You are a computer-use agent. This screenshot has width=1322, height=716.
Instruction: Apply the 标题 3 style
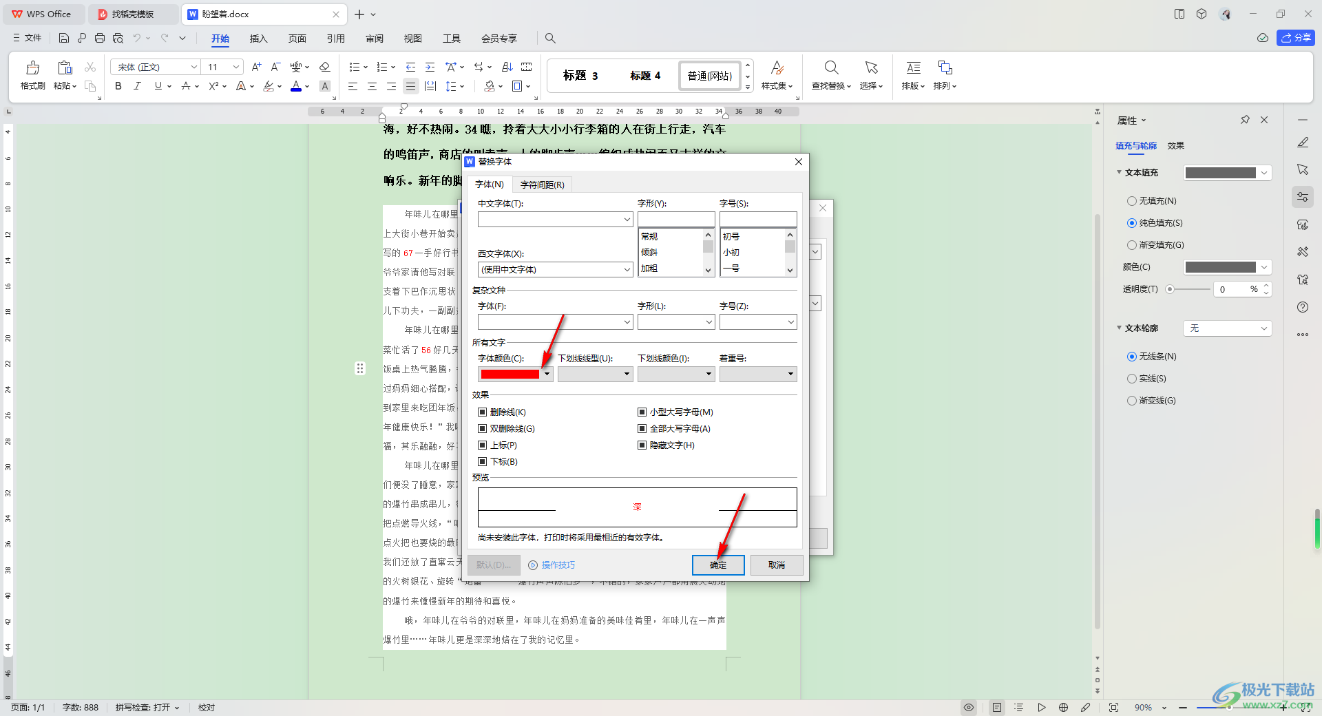pyautogui.click(x=580, y=76)
